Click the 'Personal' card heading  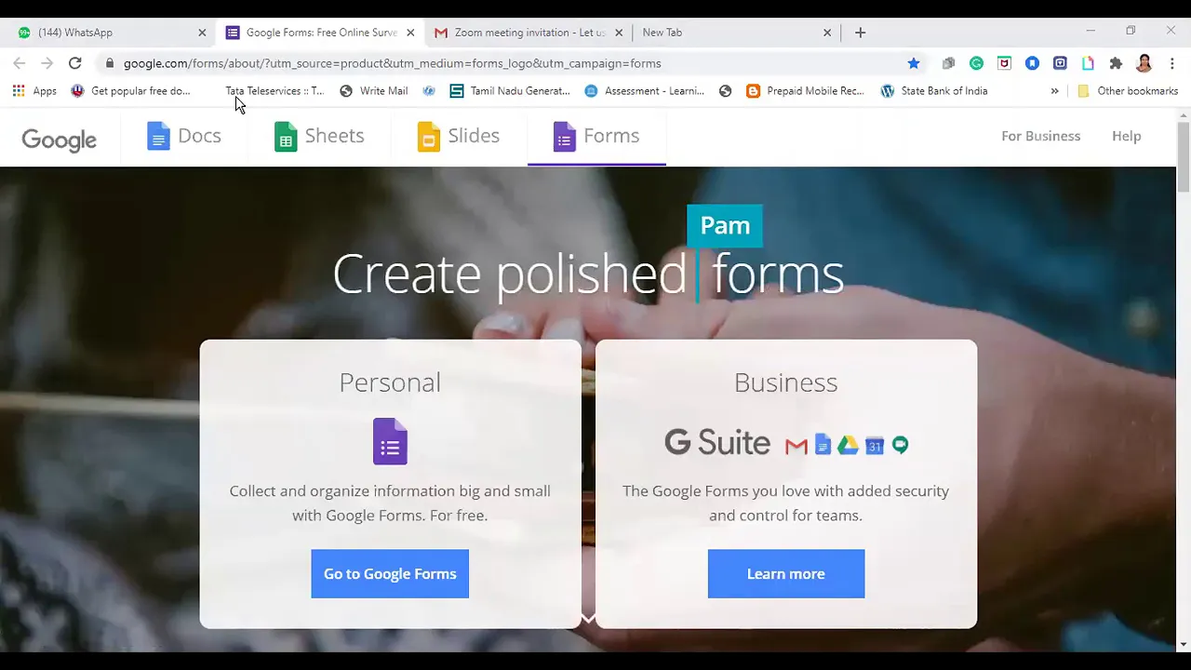click(x=390, y=382)
